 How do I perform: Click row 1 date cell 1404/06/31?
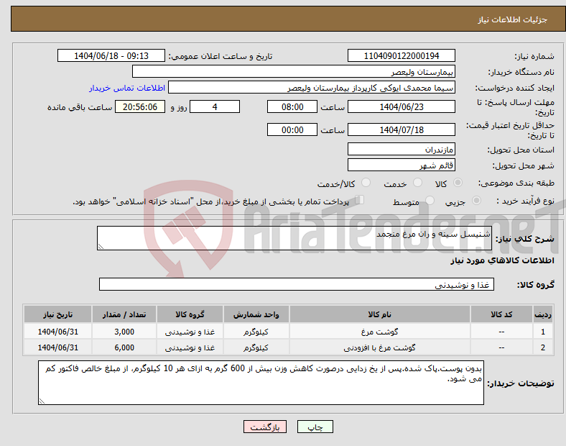(57, 332)
